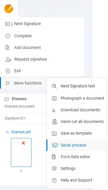Click the Form field editor icon
108x190 pixels.
(54, 157)
